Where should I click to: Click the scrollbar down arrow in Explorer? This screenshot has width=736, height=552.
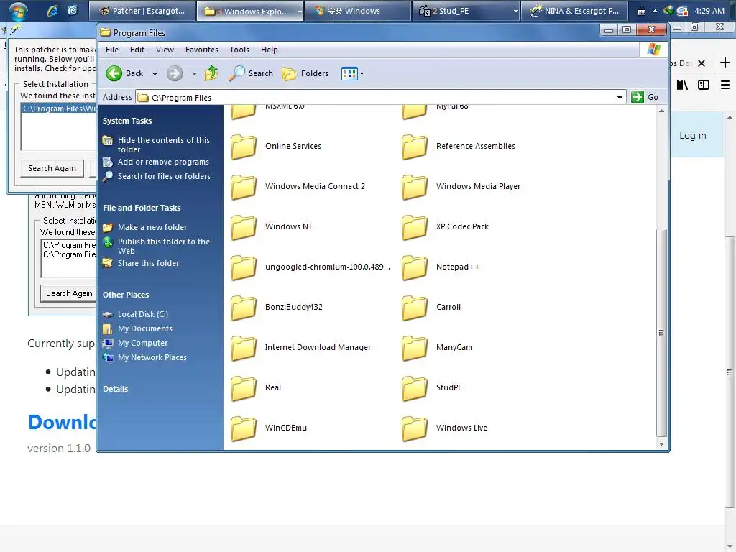[661, 444]
